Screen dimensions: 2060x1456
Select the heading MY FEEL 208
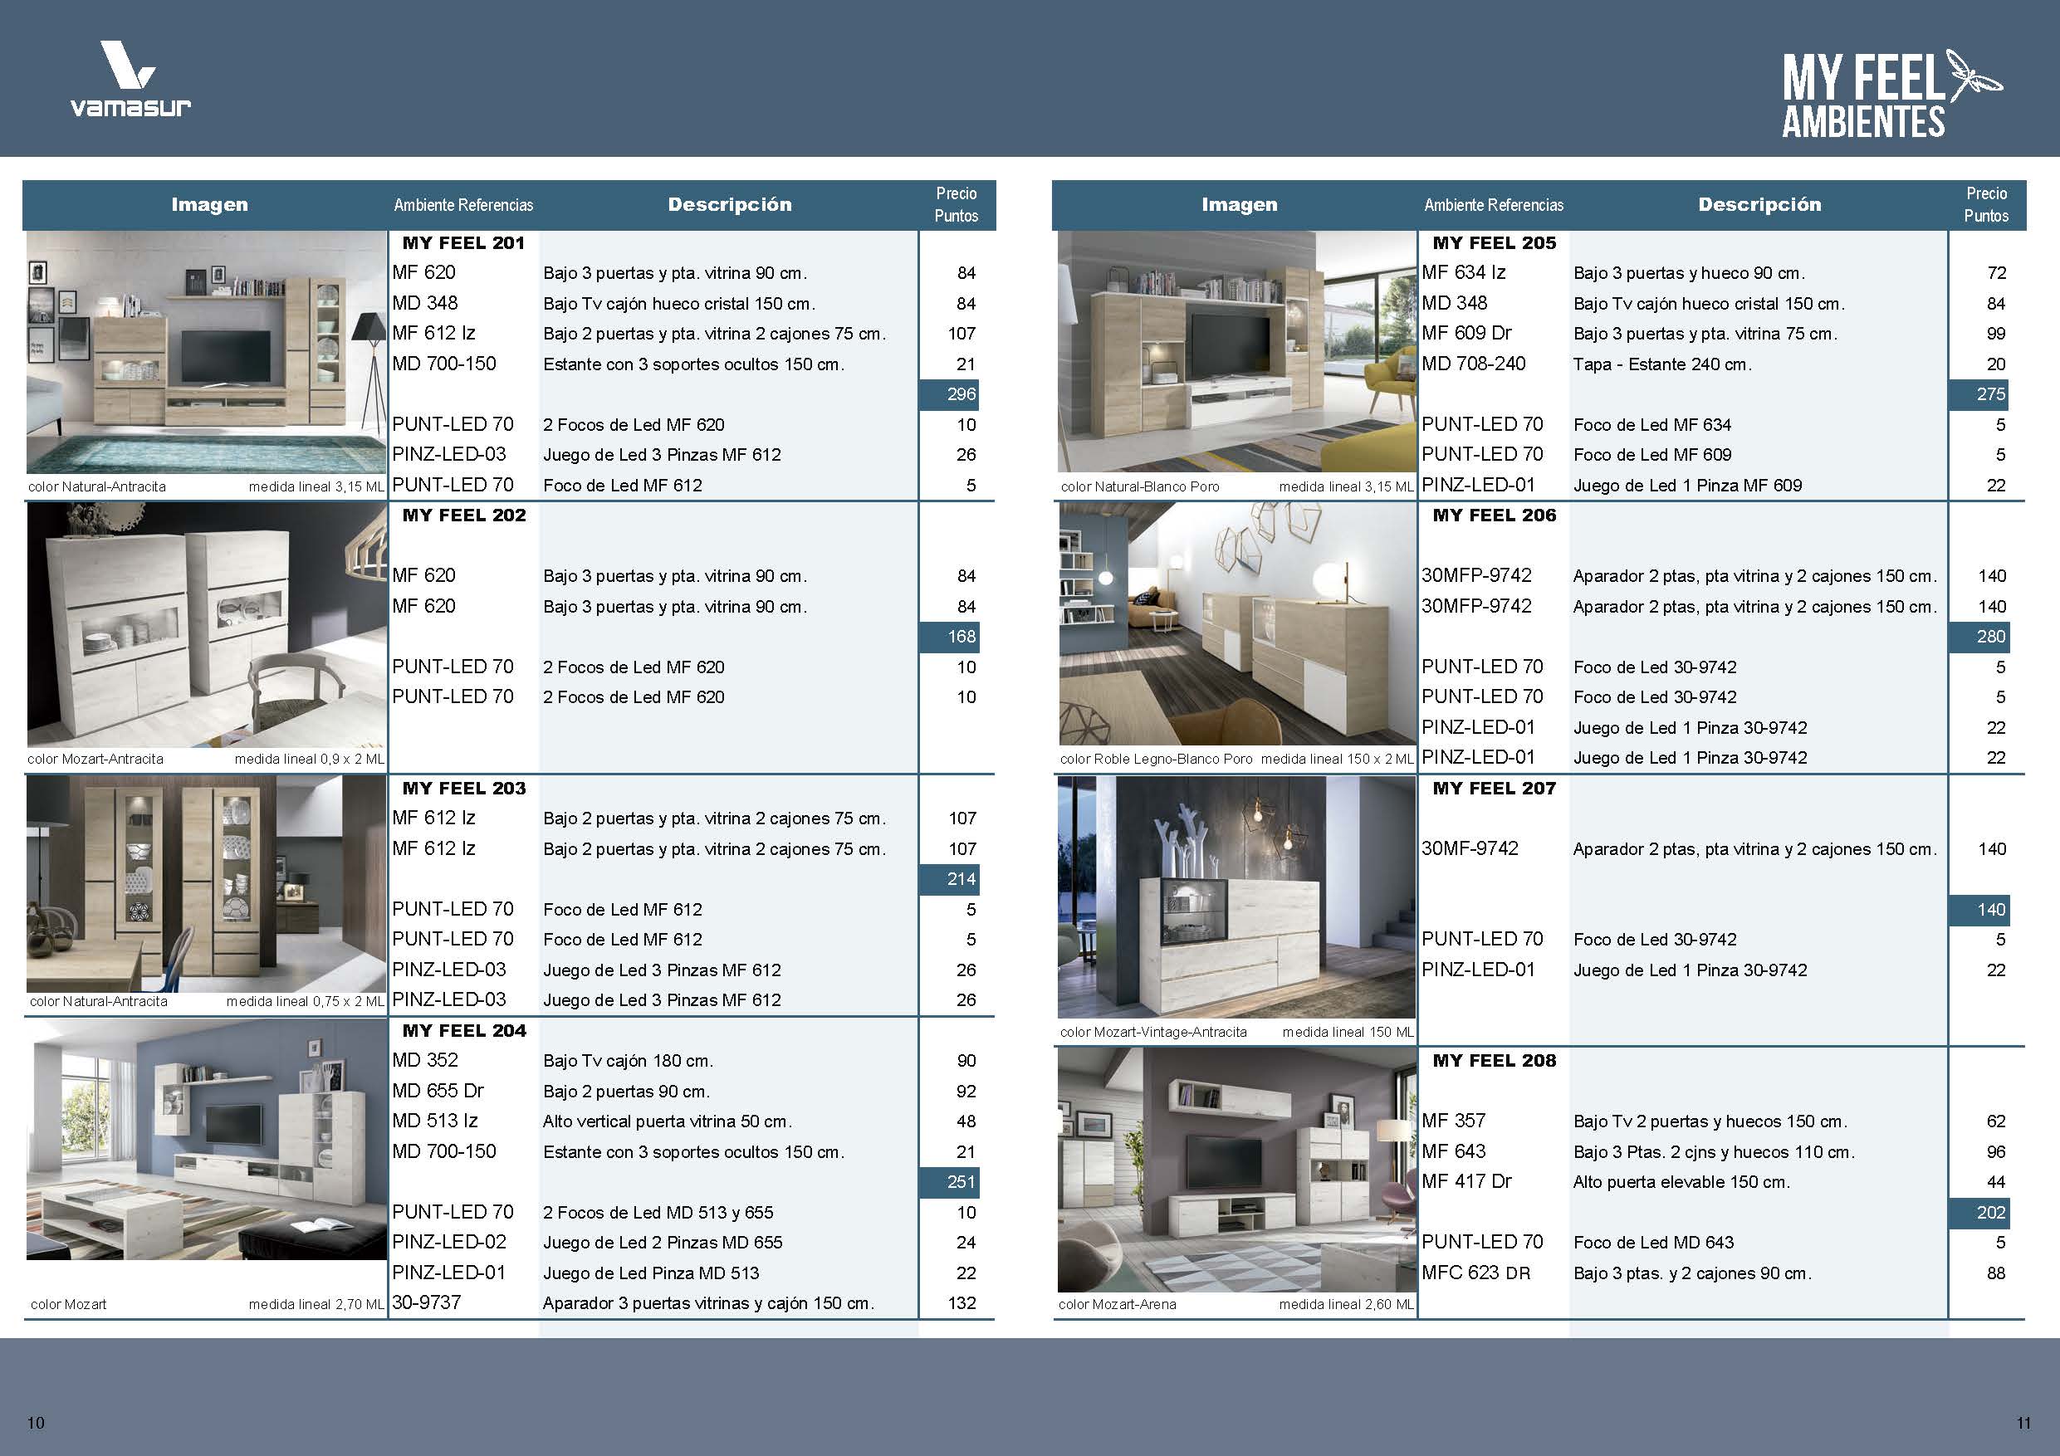coord(1494,1060)
